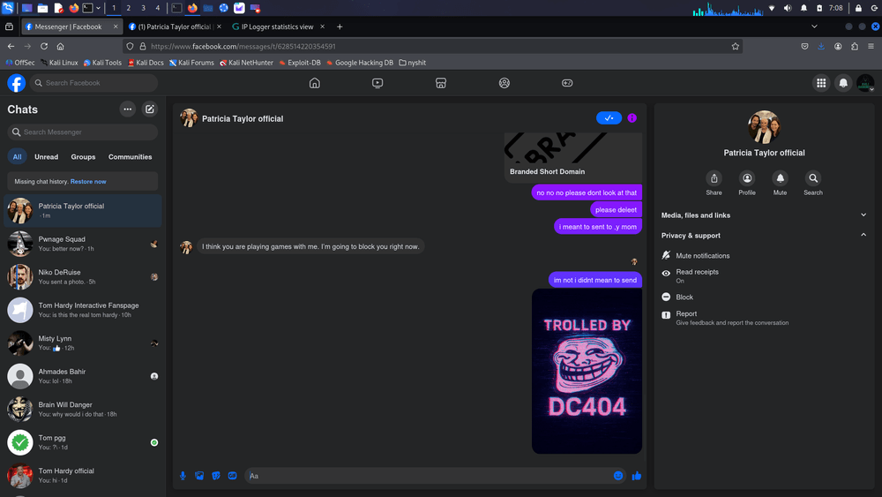Choose a GIF icon in composer
The image size is (882, 497).
[x=232, y=476]
